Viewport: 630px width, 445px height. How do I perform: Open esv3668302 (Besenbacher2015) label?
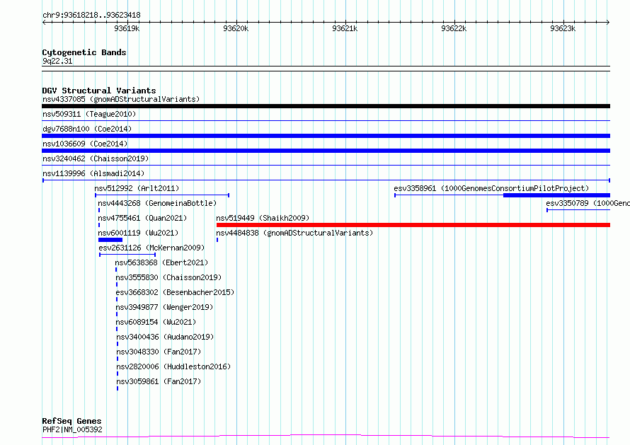175,292
